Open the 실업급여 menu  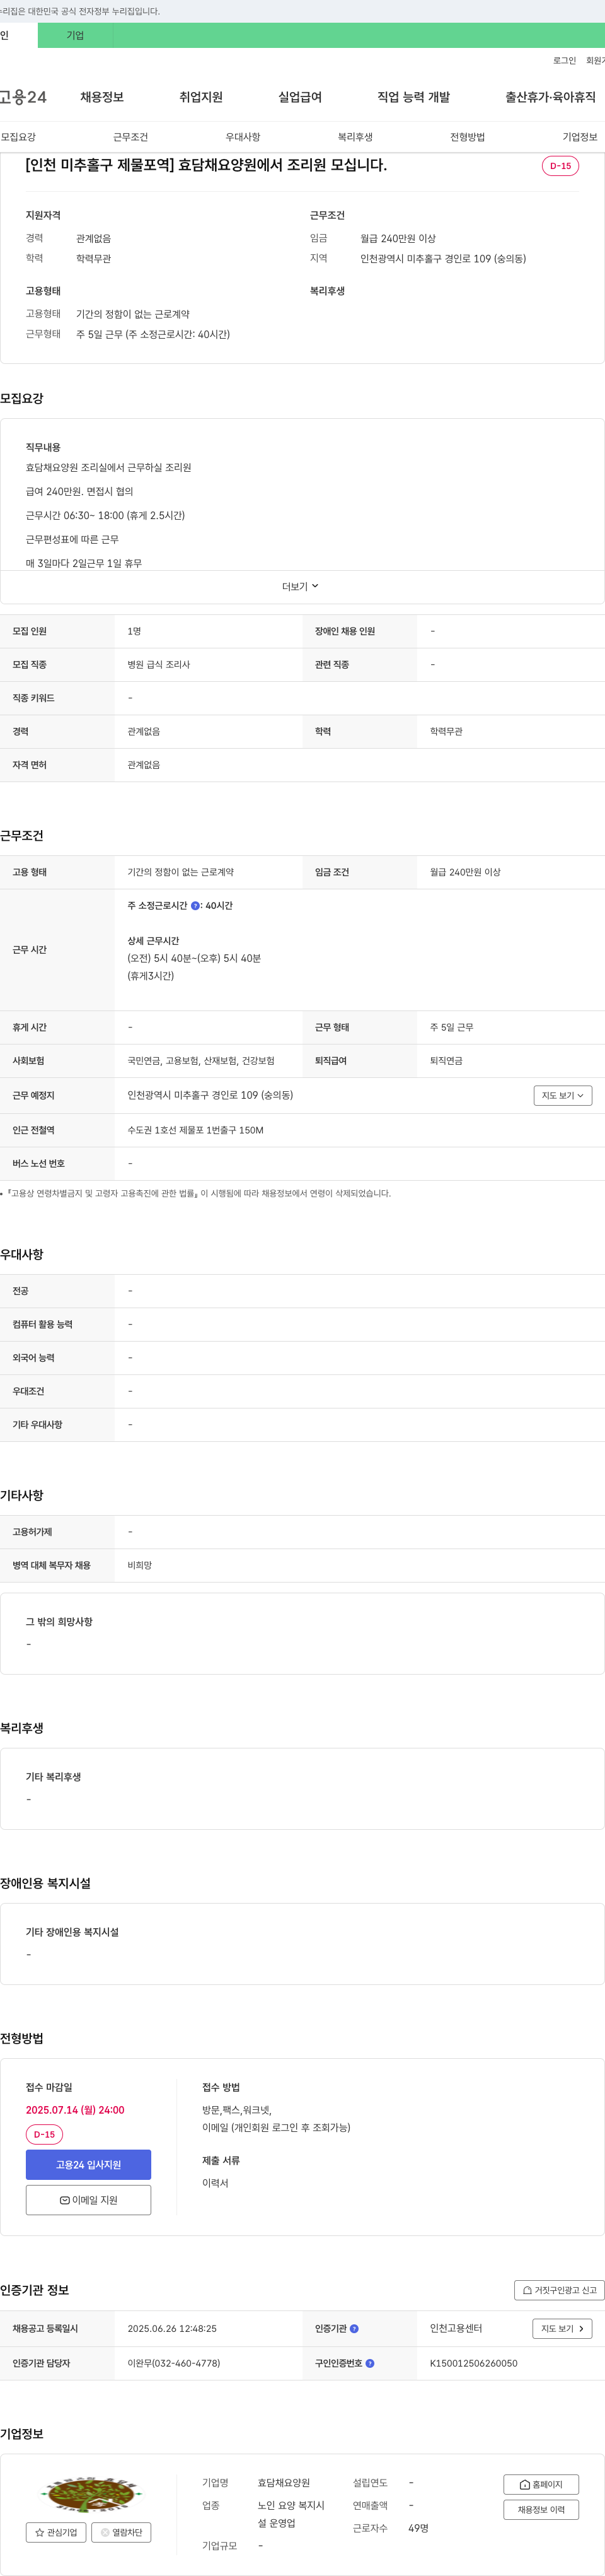tap(299, 97)
